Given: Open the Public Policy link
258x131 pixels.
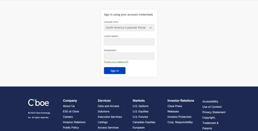Looking at the screenshot, I should click(x=71, y=127).
